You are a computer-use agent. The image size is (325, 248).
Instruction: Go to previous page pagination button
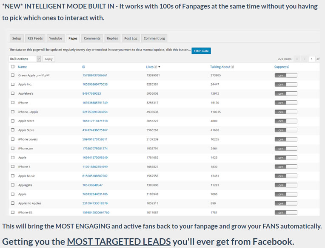(304, 59)
